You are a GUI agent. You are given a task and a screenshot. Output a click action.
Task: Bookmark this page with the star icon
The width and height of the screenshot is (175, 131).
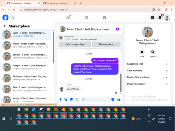(159, 10)
